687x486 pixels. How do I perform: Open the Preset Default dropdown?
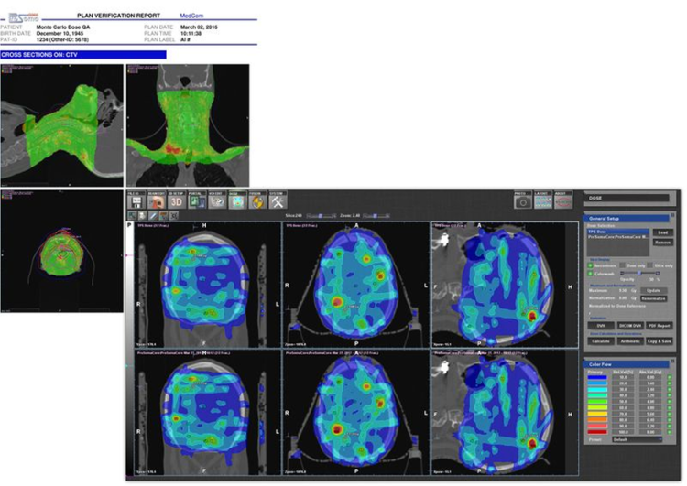click(x=637, y=439)
